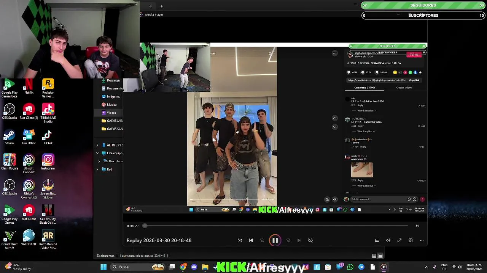487x273 pixels.
Task: Collapse the Este equipo tree node
Action: click(x=97, y=153)
